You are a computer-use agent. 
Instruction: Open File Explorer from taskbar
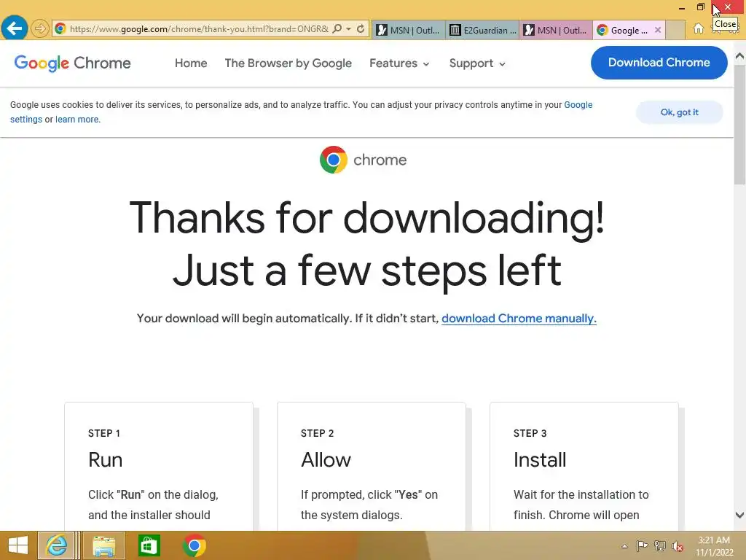tap(103, 545)
